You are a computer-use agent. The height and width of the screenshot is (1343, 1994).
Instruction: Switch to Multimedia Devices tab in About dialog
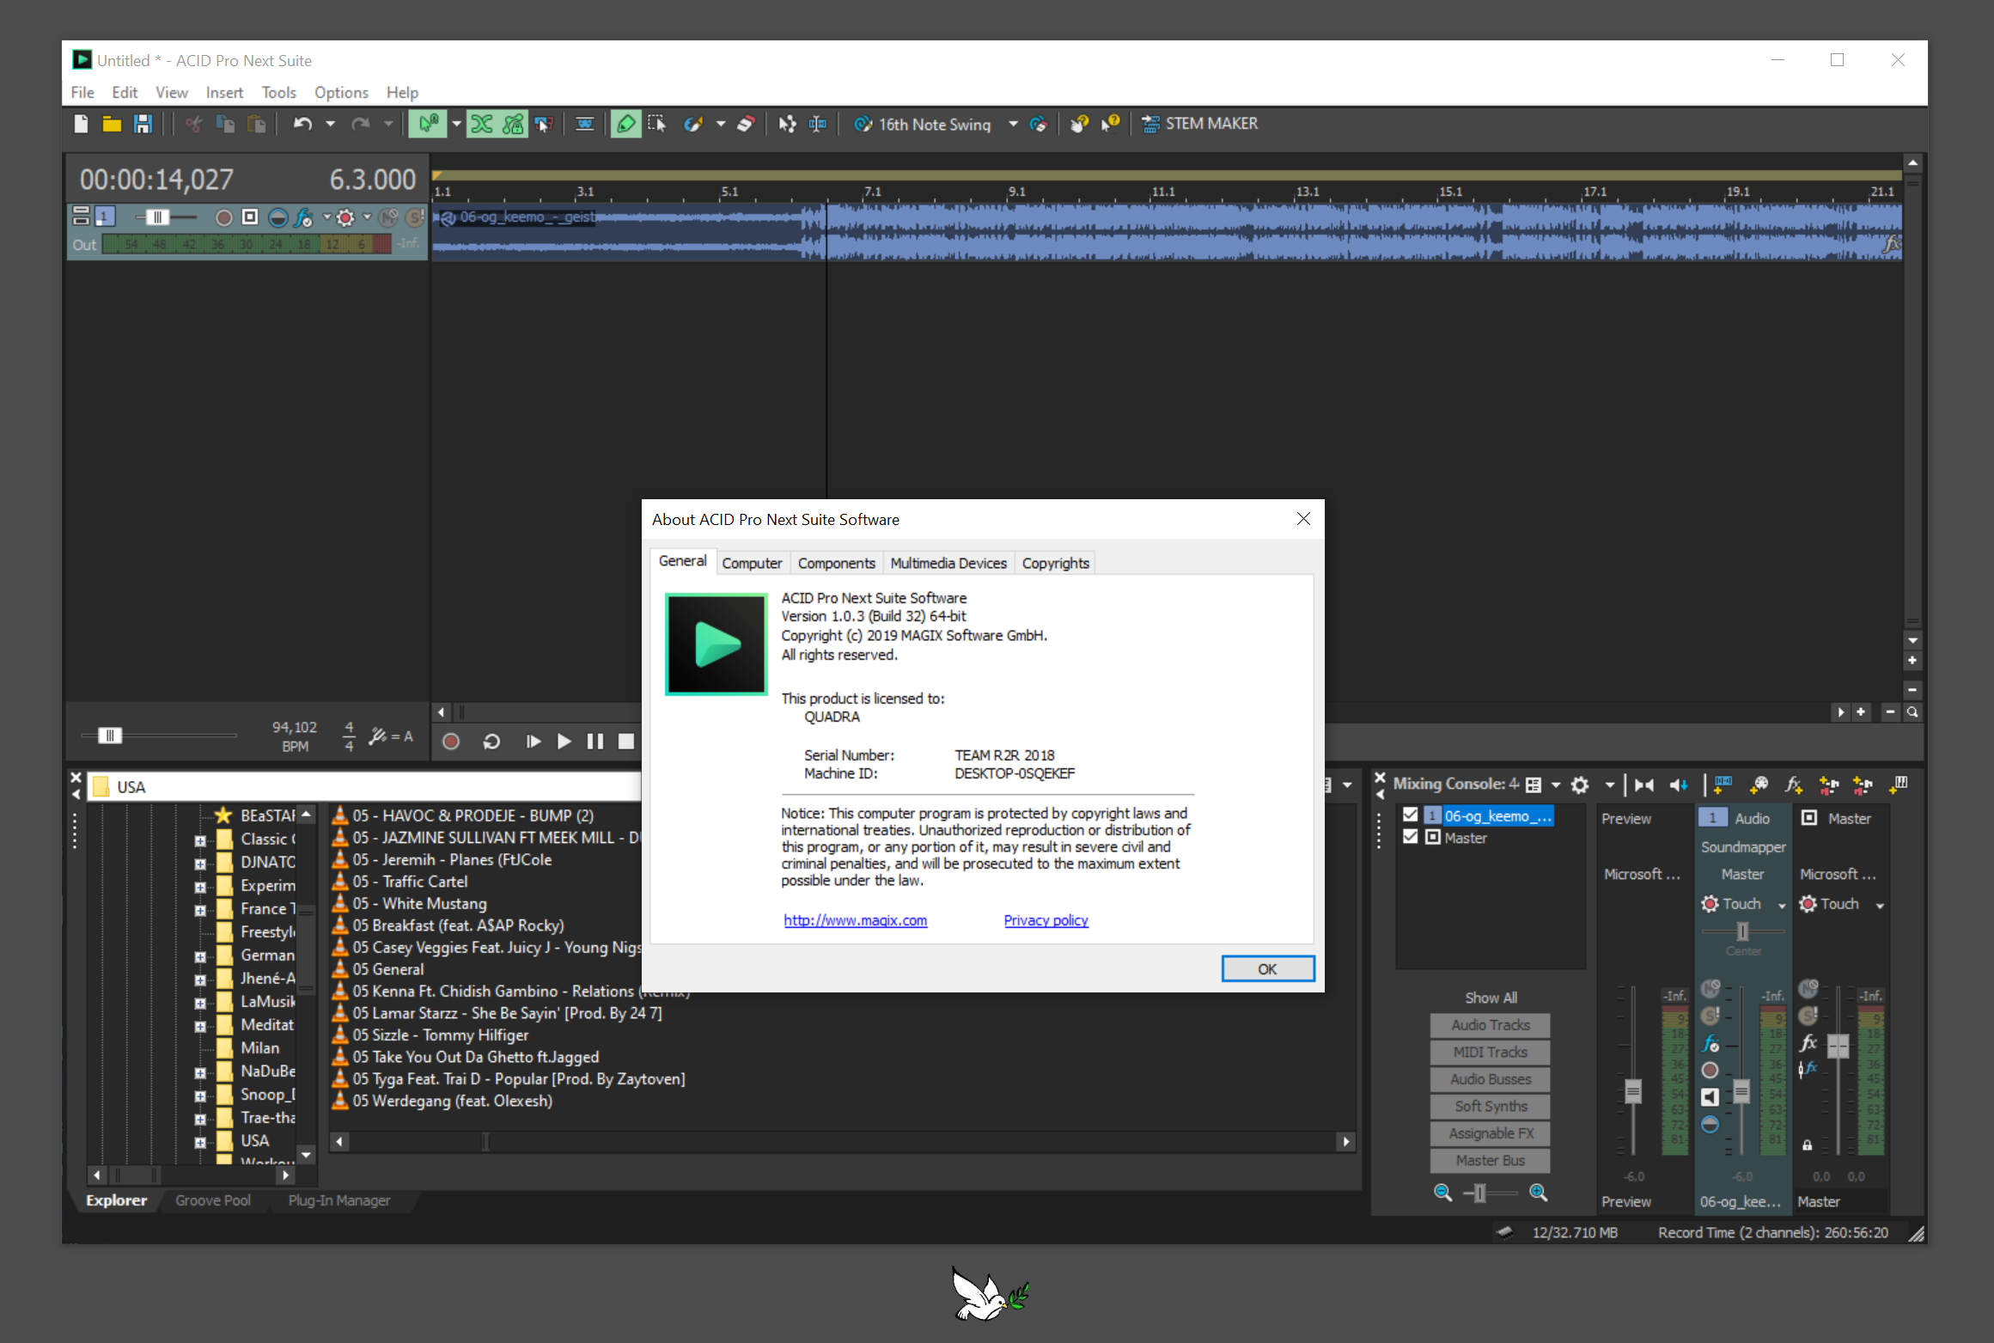(948, 563)
